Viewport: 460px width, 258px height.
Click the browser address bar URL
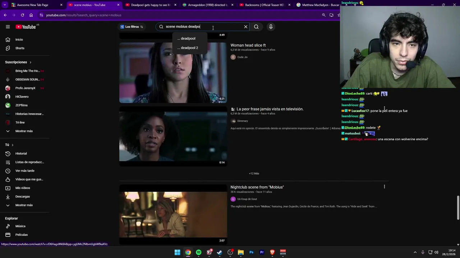[83, 15]
